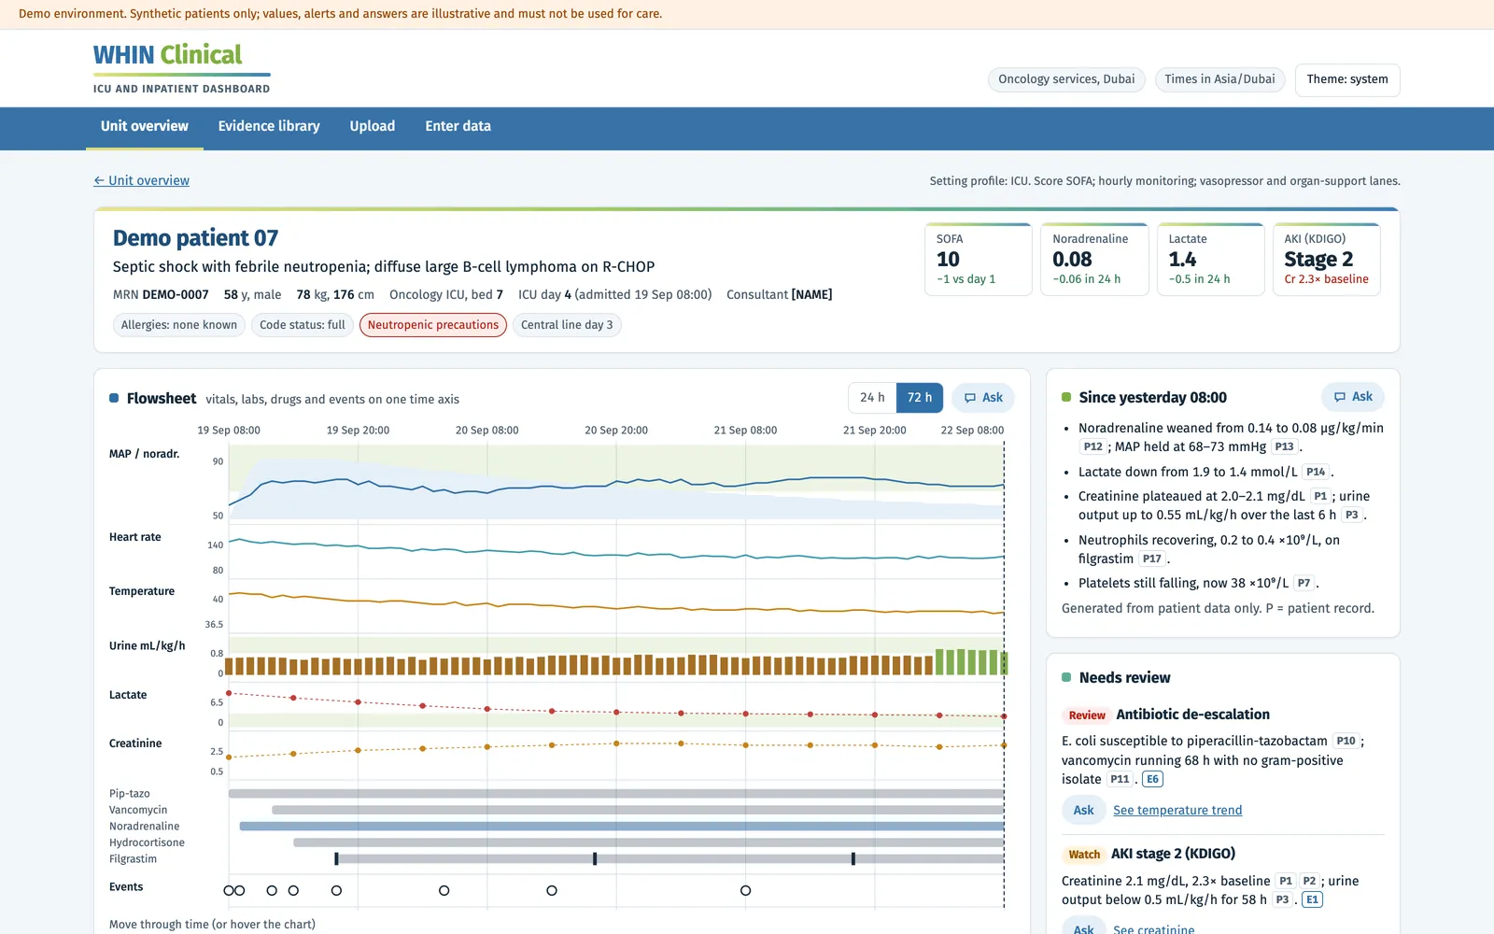Ask about Since yesterday 08:00 summary

(x=1353, y=397)
